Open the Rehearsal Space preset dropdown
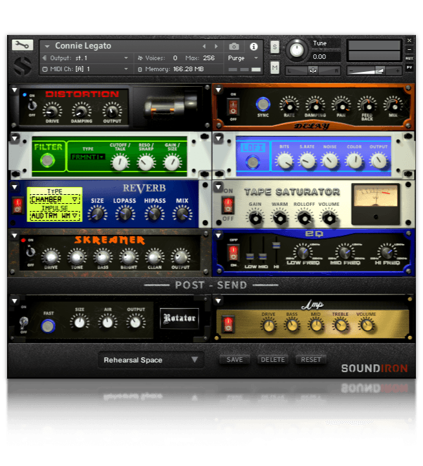 point(151,360)
